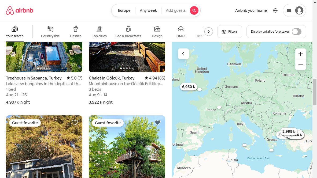Click the red search magnifier button

tap(194, 10)
